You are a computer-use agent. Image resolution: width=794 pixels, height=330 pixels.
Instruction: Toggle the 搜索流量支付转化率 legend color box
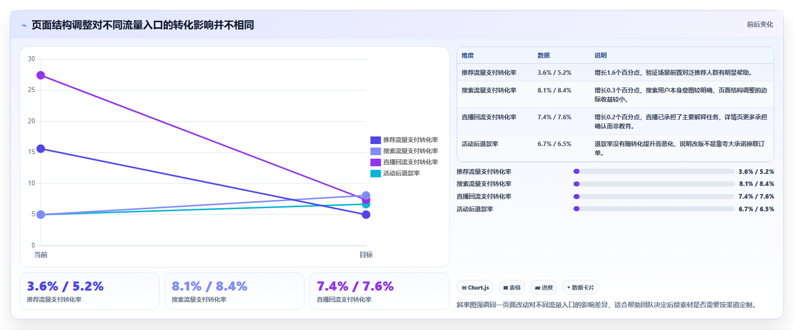(375, 151)
